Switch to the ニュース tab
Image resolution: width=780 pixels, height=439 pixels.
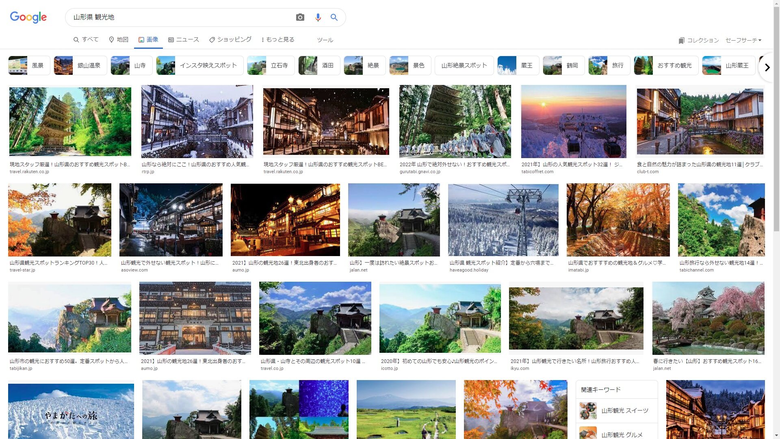[184, 39]
